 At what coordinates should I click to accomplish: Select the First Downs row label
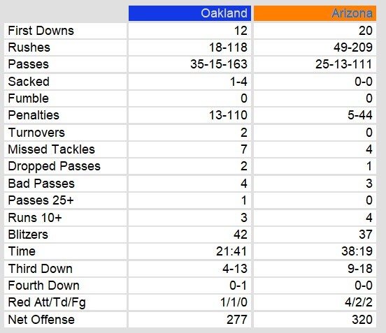41,31
